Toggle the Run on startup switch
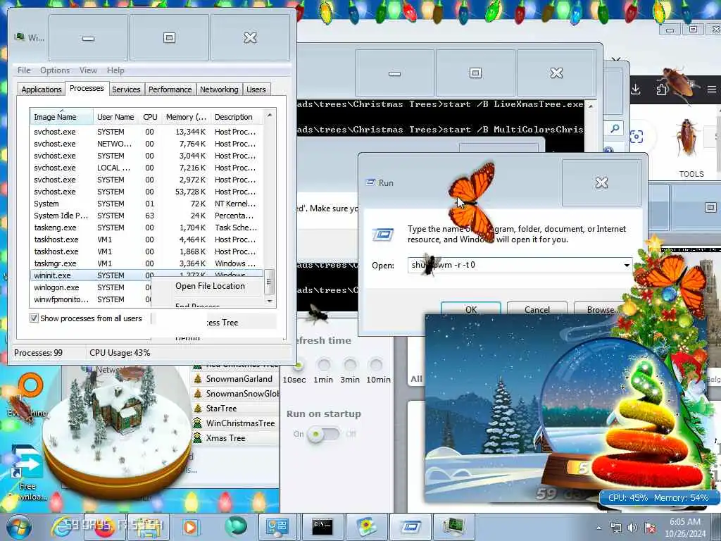721x541 pixels. [x=324, y=434]
